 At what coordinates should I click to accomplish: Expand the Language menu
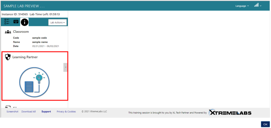[x=242, y=6]
